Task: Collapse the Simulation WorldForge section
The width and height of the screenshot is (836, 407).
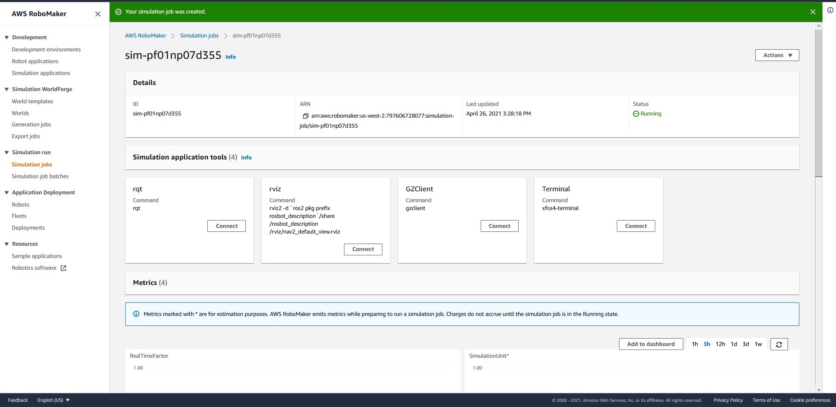Action: coord(7,89)
